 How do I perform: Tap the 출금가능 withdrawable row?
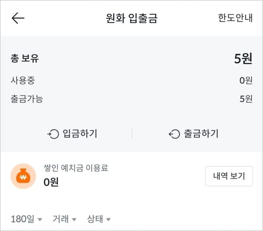[x=131, y=99]
